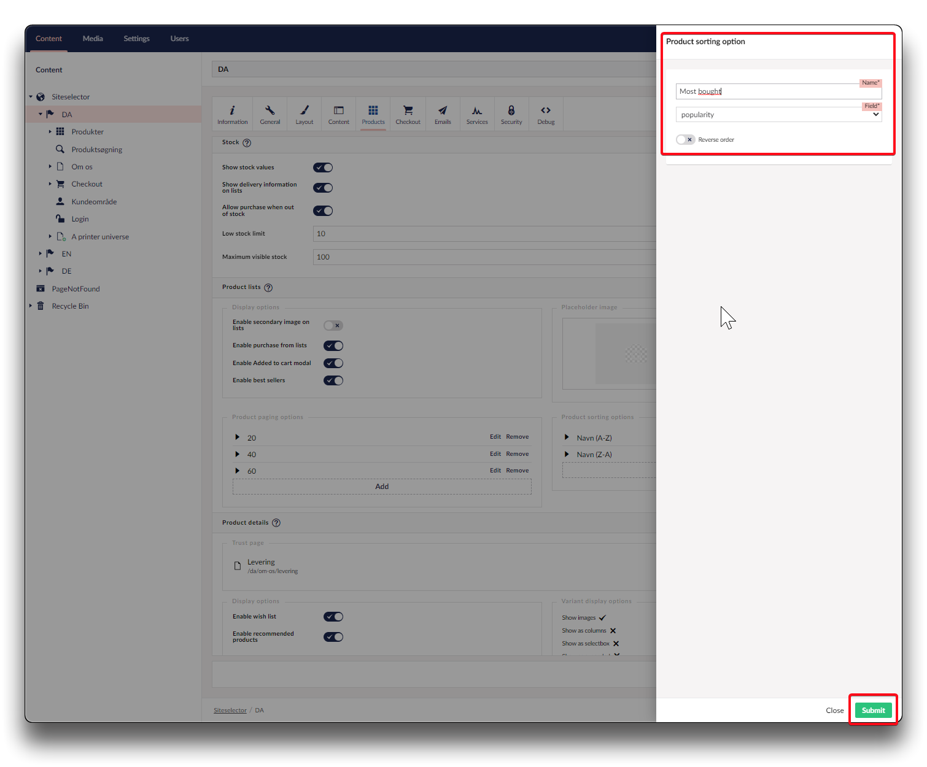Click the Levering page document icon
The width and height of the screenshot is (927, 767).
tap(238, 566)
